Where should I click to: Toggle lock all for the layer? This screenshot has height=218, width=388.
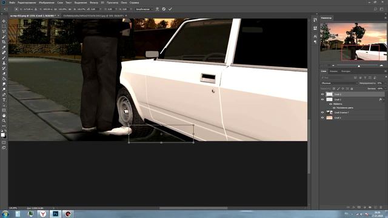tap(352, 88)
